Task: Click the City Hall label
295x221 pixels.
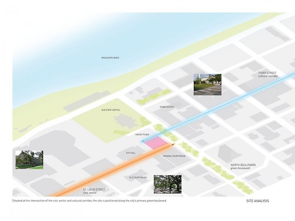Action: click(x=131, y=153)
